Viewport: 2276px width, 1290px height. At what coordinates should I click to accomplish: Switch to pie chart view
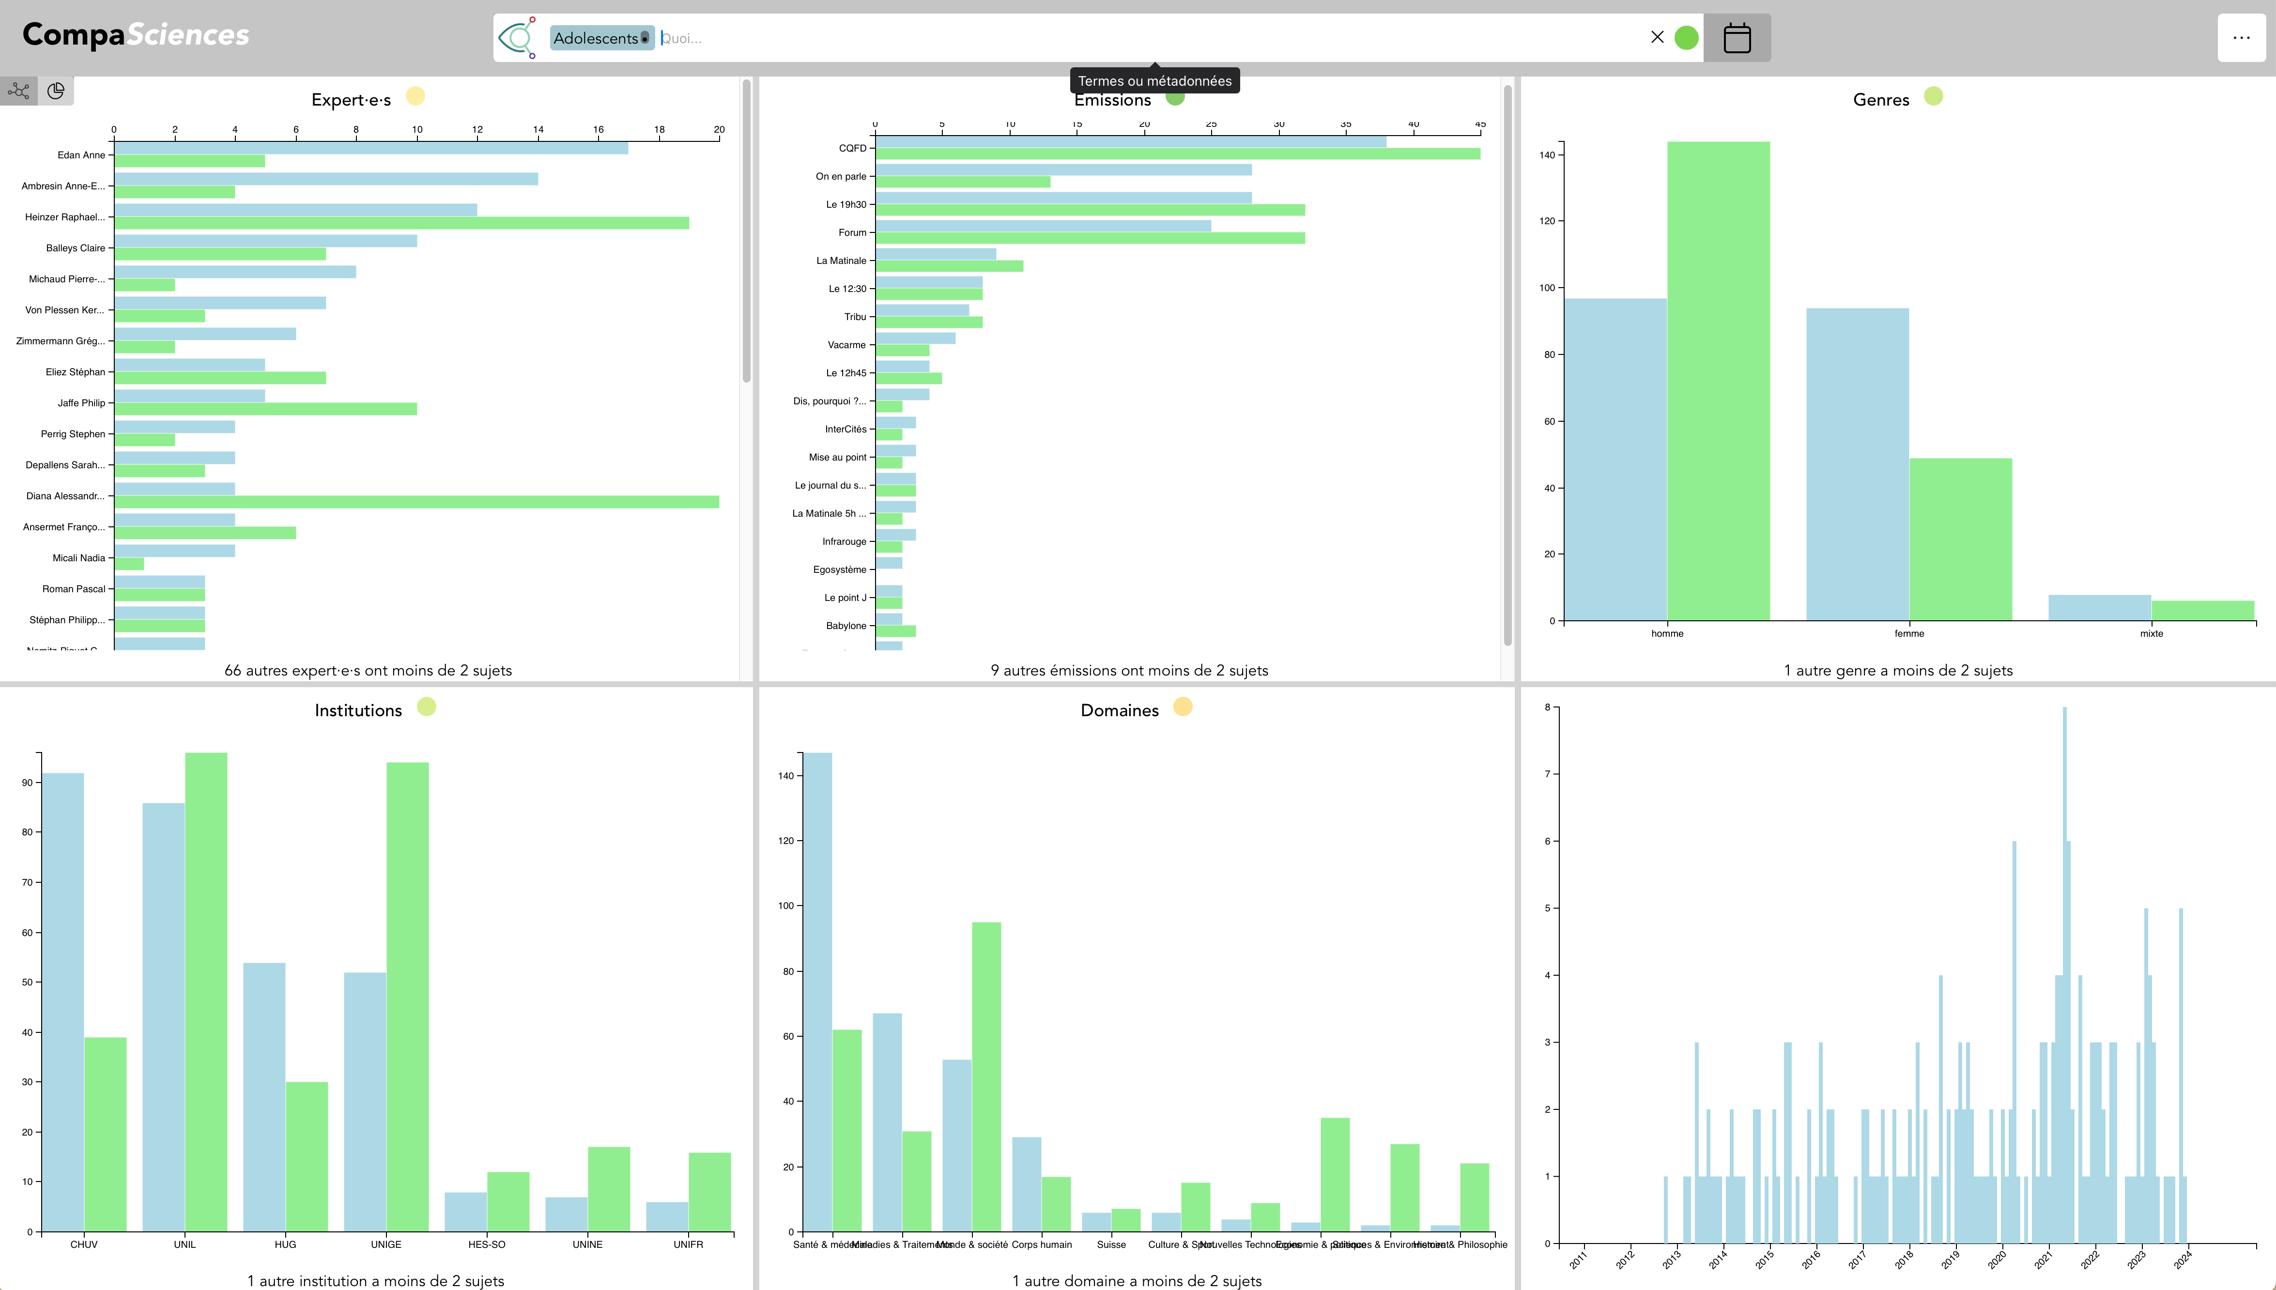(56, 91)
